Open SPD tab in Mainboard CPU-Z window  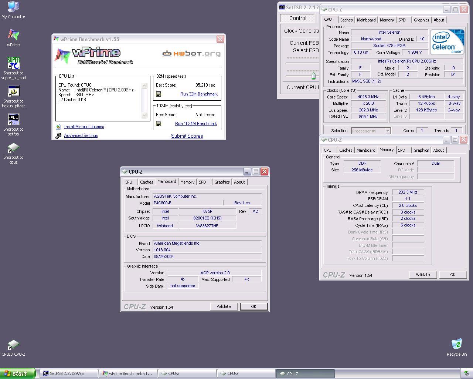point(203,182)
